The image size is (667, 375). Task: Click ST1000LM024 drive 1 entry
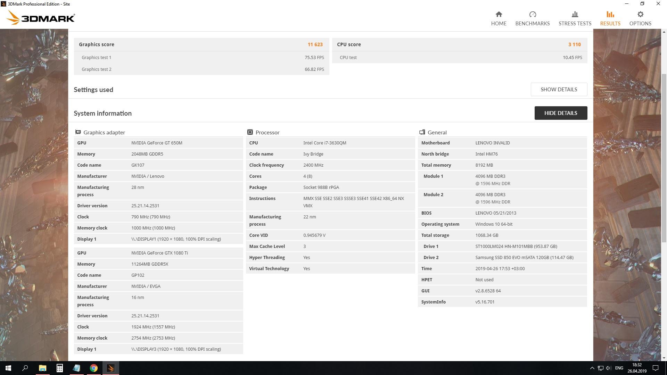click(x=516, y=246)
